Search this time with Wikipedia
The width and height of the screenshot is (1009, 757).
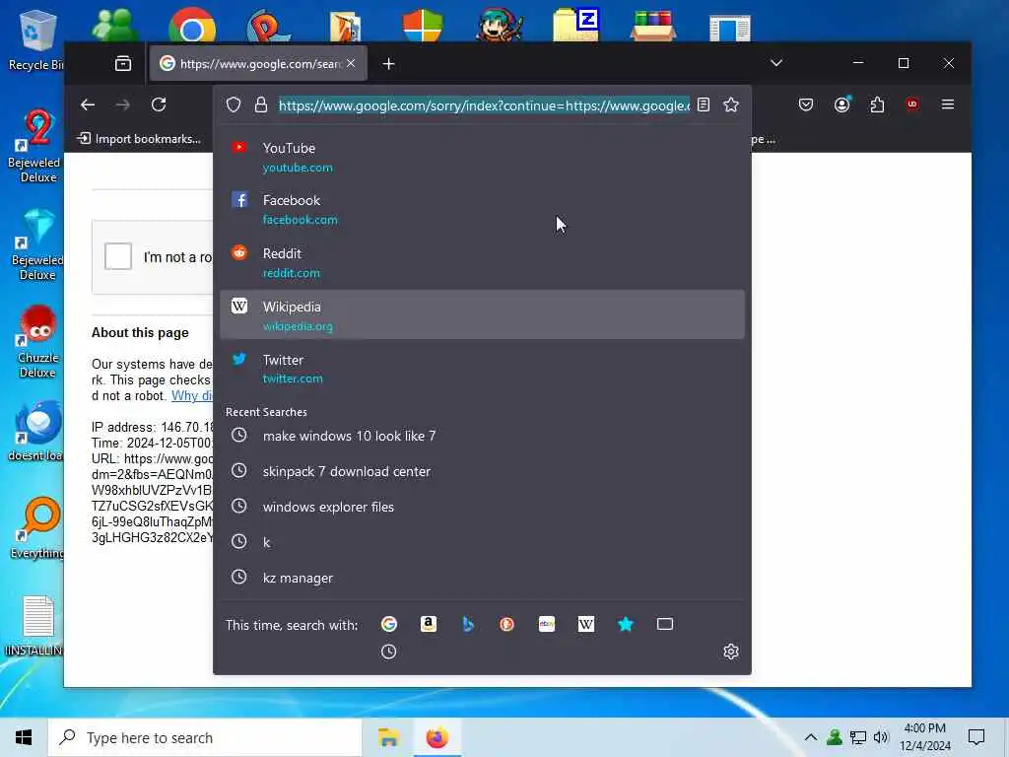[x=586, y=624]
